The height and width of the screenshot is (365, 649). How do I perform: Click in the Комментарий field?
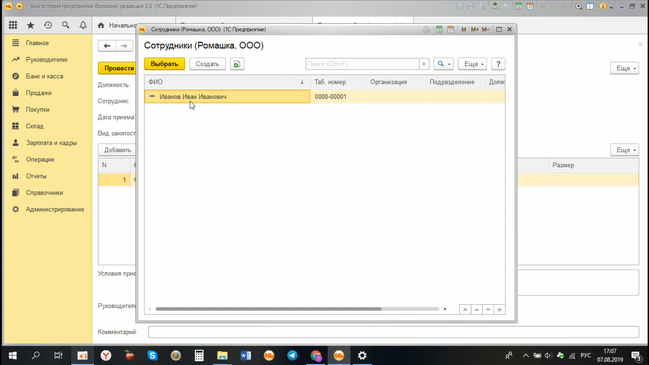coord(393,332)
